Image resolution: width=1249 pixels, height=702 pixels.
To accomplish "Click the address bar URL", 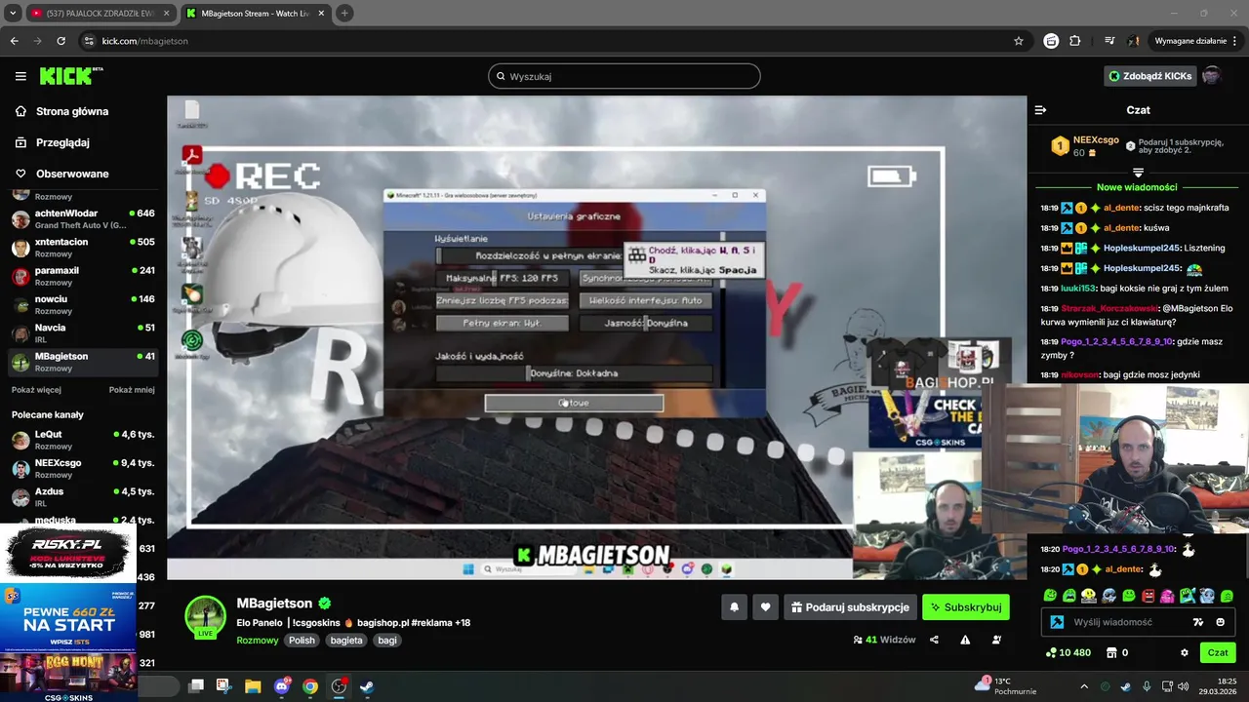I will coord(145,41).
